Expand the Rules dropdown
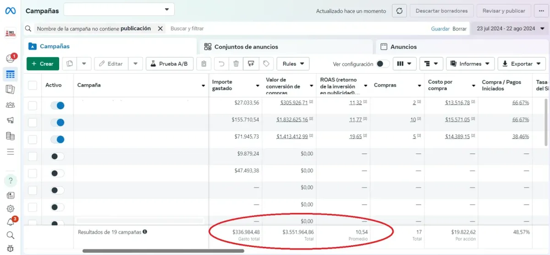 [x=293, y=64]
